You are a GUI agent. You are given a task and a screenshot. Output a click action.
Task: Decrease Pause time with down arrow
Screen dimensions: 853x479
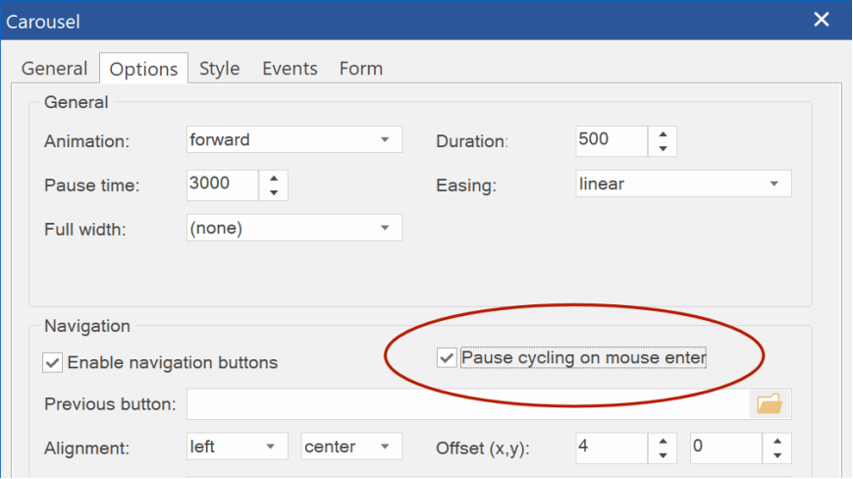274,192
